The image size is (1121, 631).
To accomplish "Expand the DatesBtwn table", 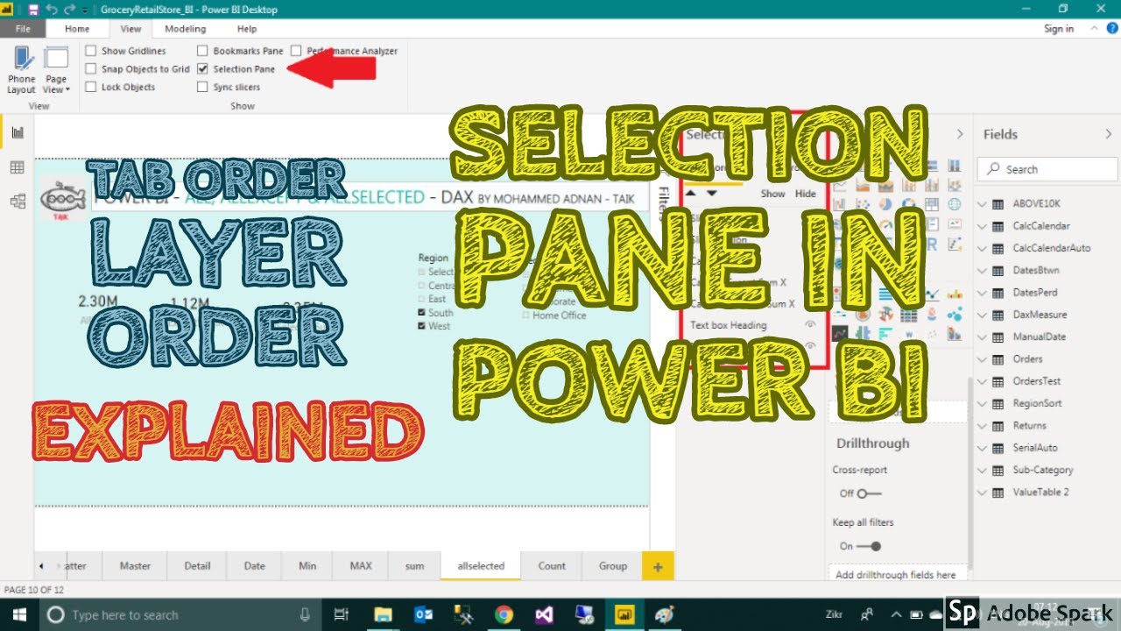I will click(981, 271).
